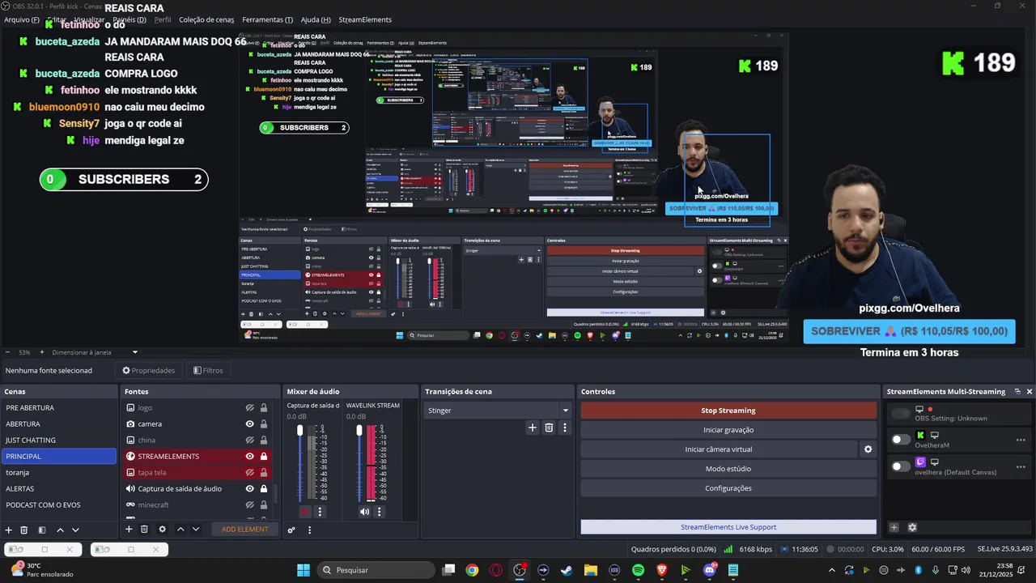Viewport: 1036px width, 583px height.
Task: Move the selected source up in Fontes
Action: click(180, 530)
